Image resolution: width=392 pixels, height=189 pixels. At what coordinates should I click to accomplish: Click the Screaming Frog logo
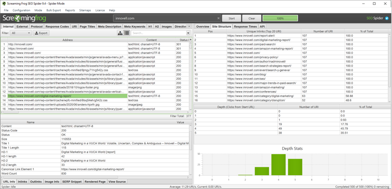coord(24,18)
